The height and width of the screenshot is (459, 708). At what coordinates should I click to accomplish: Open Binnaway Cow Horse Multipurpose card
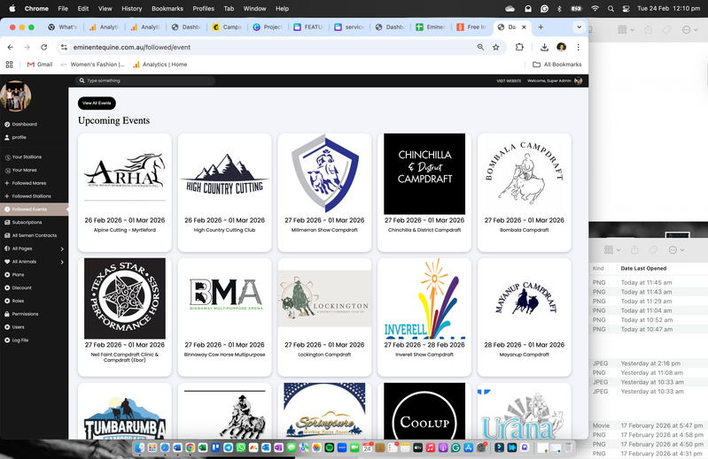point(224,317)
